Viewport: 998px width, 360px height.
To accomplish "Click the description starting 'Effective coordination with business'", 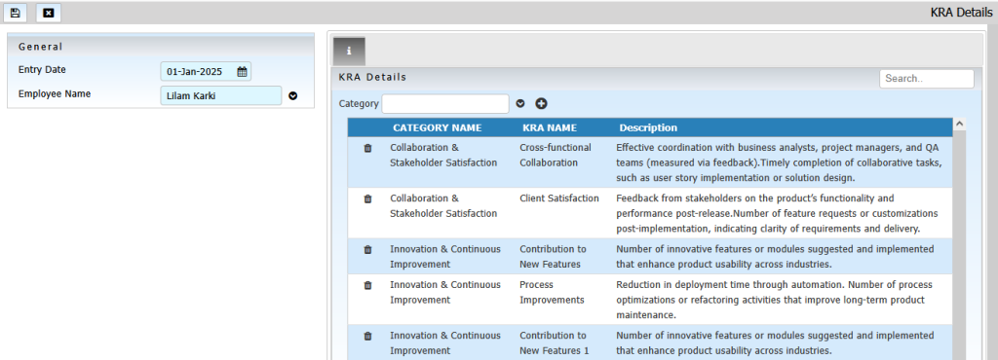I will tap(779, 162).
